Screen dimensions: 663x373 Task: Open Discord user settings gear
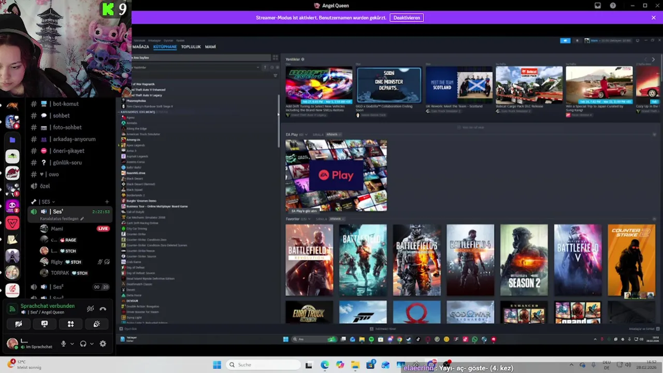[x=103, y=343]
